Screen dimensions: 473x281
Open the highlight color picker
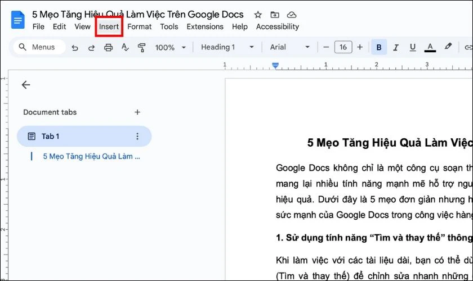[448, 47]
